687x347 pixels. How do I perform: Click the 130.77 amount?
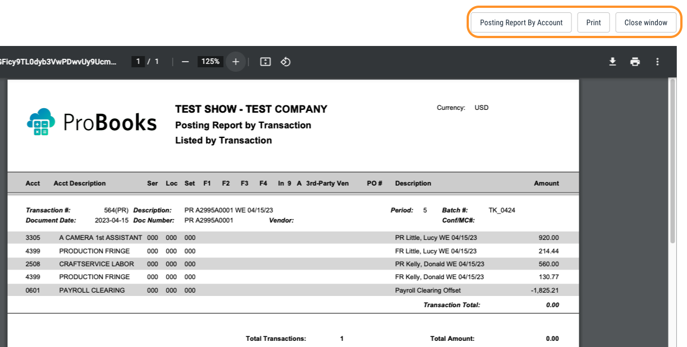pyautogui.click(x=548, y=277)
